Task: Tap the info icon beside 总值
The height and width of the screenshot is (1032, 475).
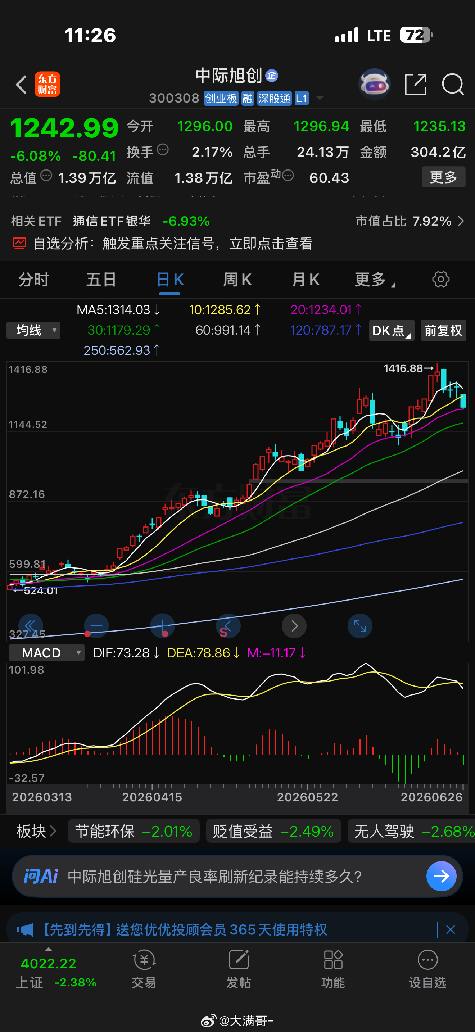Action: pyautogui.click(x=46, y=175)
